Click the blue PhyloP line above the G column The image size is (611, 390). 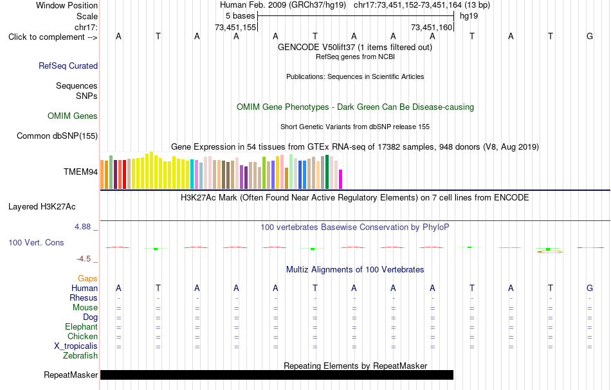pyautogui.click(x=590, y=247)
